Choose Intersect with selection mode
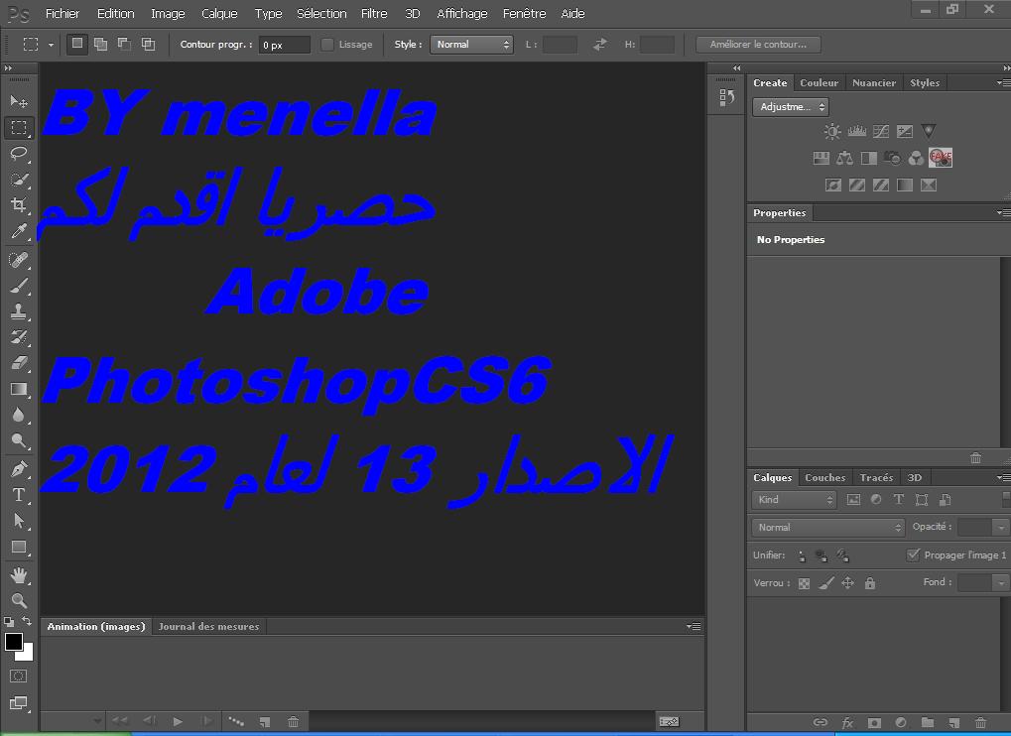 click(x=148, y=44)
